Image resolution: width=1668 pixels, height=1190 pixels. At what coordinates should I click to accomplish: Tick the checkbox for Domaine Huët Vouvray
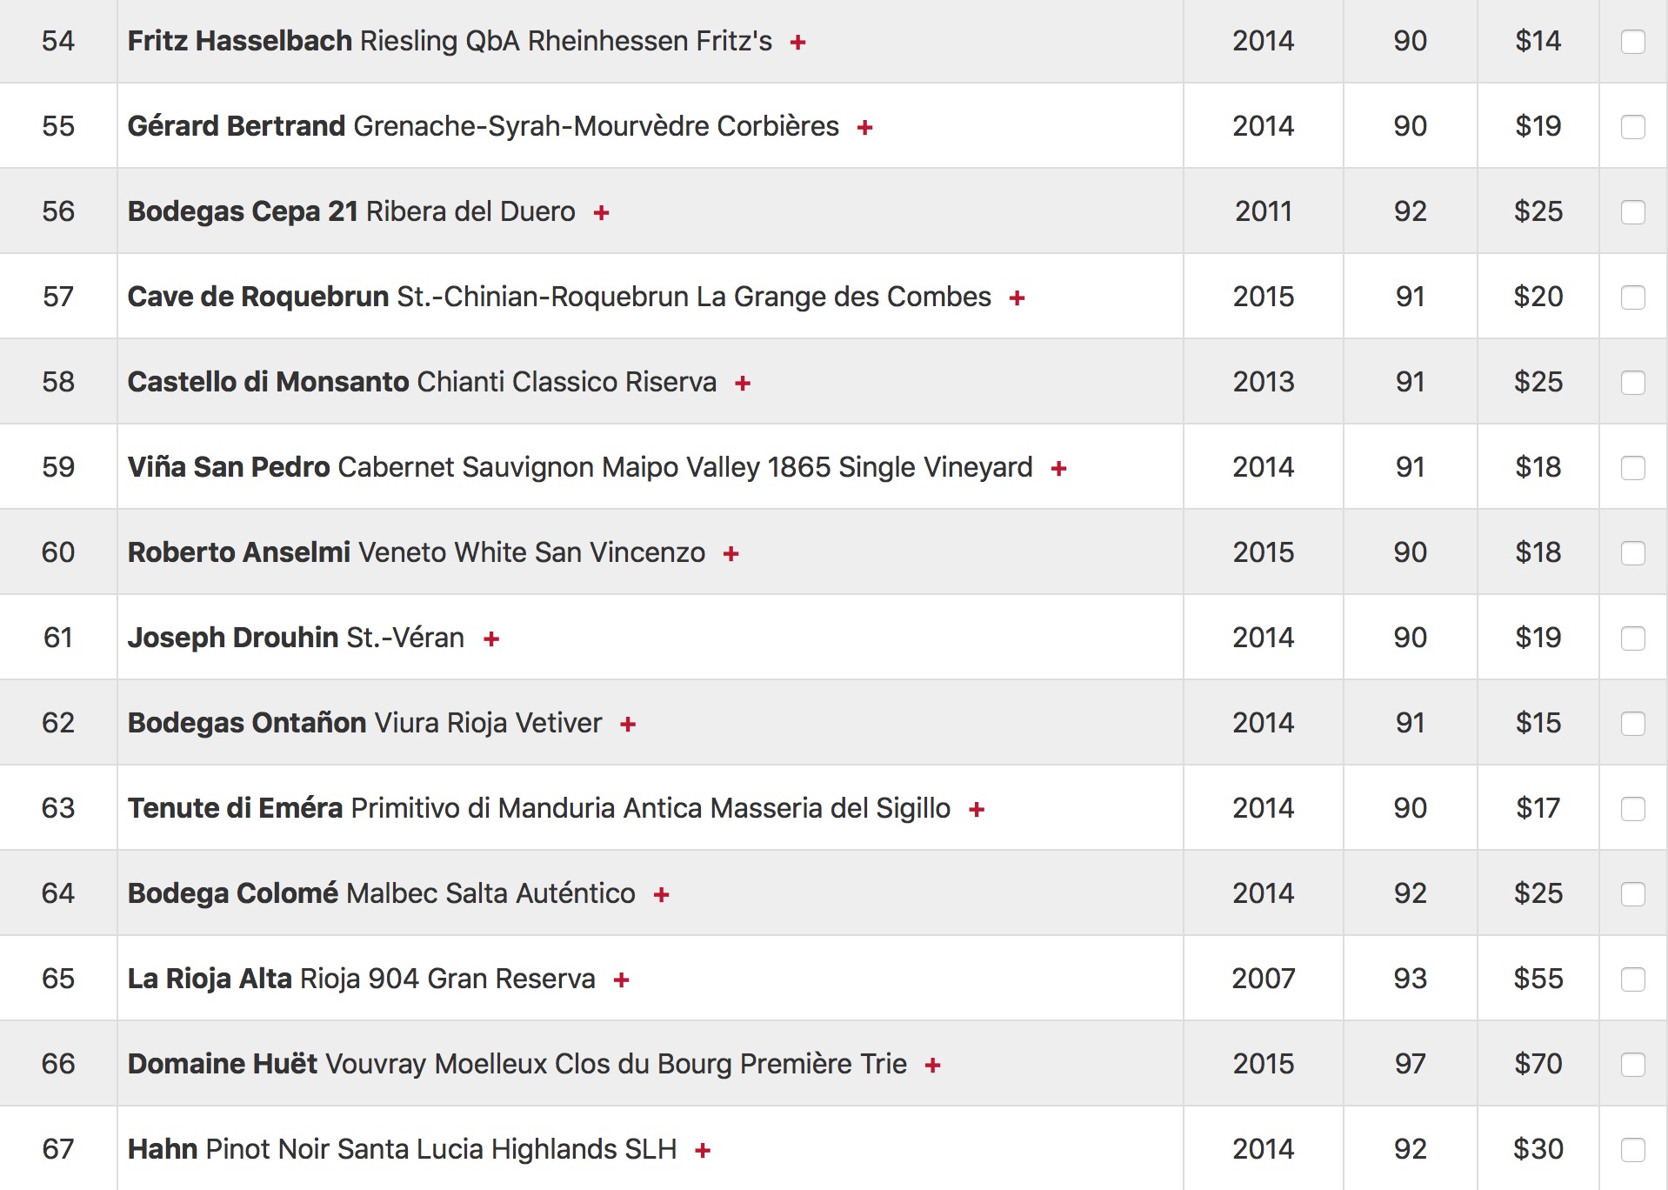click(x=1632, y=1065)
